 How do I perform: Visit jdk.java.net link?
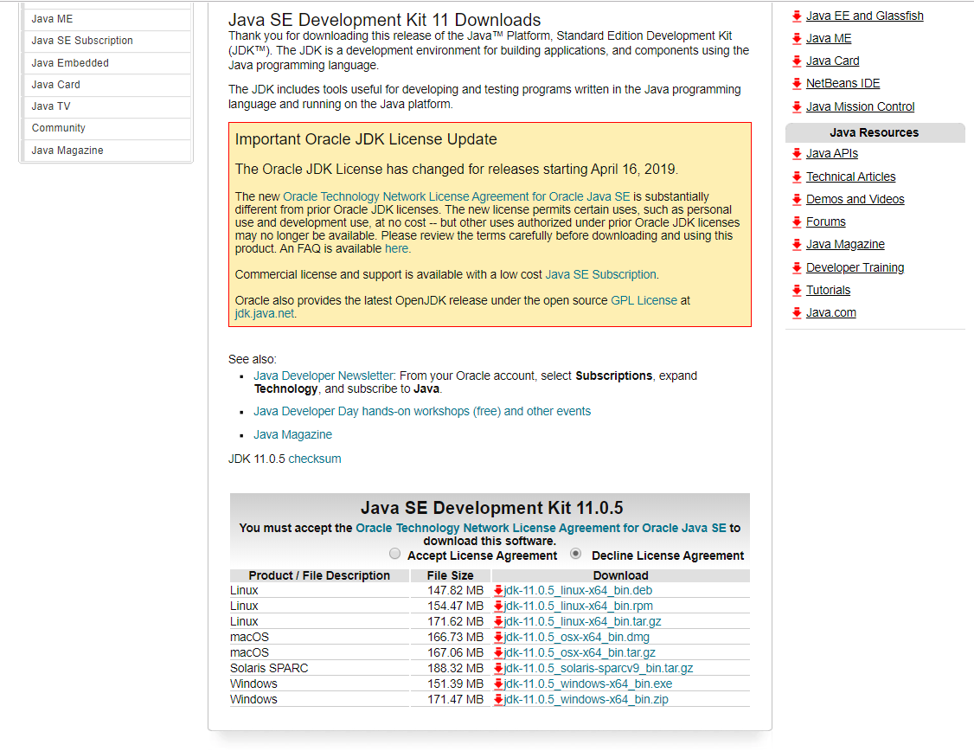pyautogui.click(x=265, y=314)
